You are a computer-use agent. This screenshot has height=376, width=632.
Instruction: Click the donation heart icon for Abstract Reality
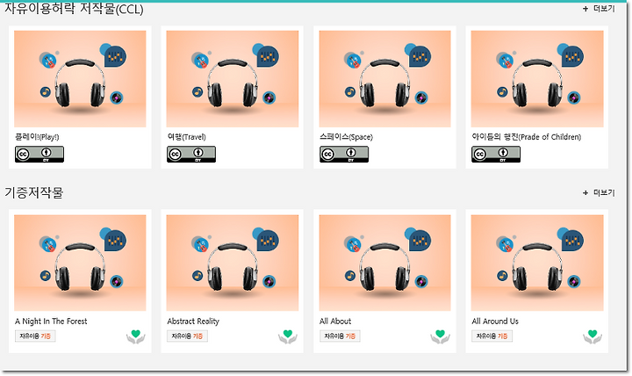(x=287, y=336)
